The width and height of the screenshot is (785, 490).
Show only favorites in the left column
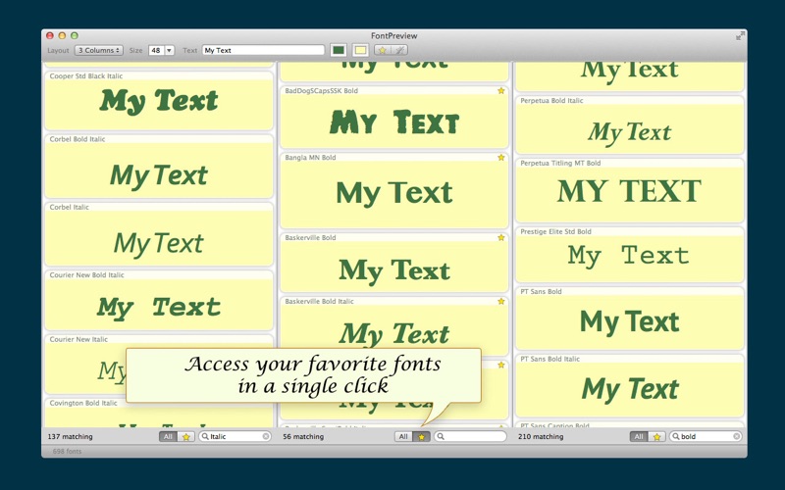(185, 437)
